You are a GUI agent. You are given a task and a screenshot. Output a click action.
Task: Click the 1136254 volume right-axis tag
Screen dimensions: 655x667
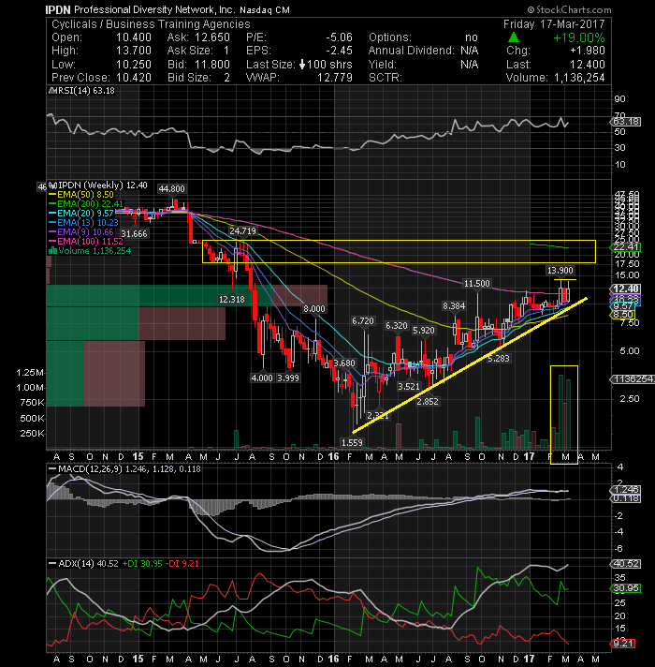pos(633,379)
